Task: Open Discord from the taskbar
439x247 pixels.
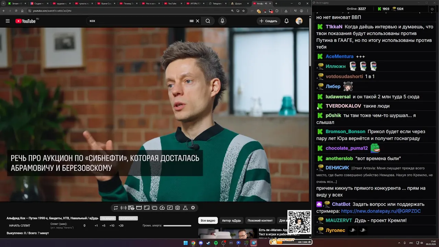Action: pyautogui.click(x=201, y=243)
